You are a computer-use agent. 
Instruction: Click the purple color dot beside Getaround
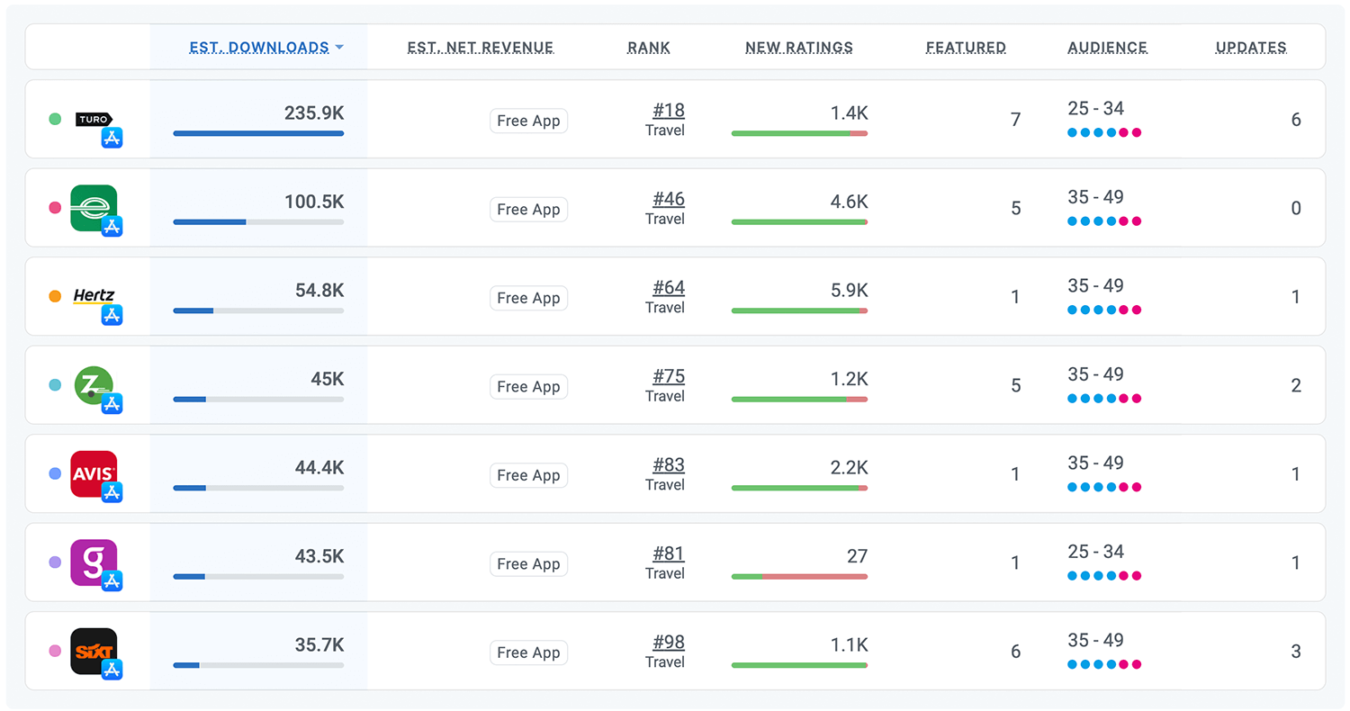[x=55, y=562]
